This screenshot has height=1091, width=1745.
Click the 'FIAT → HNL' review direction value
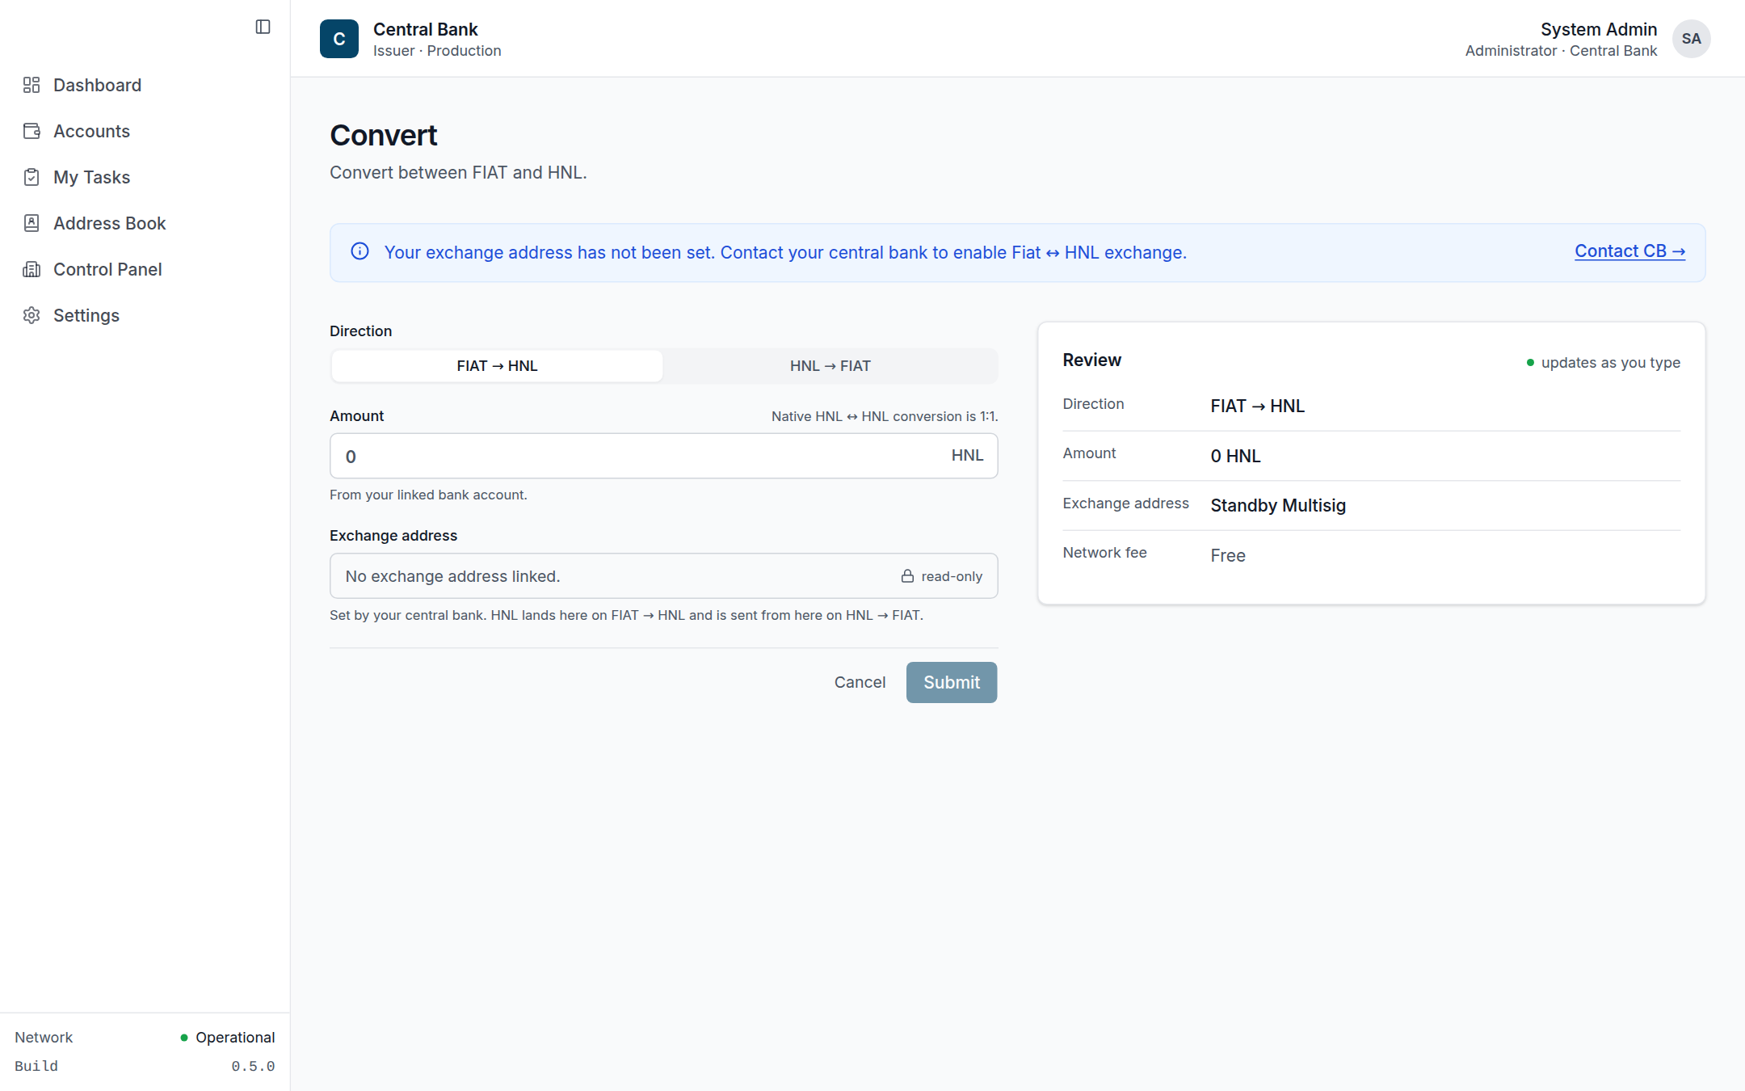[x=1257, y=406]
